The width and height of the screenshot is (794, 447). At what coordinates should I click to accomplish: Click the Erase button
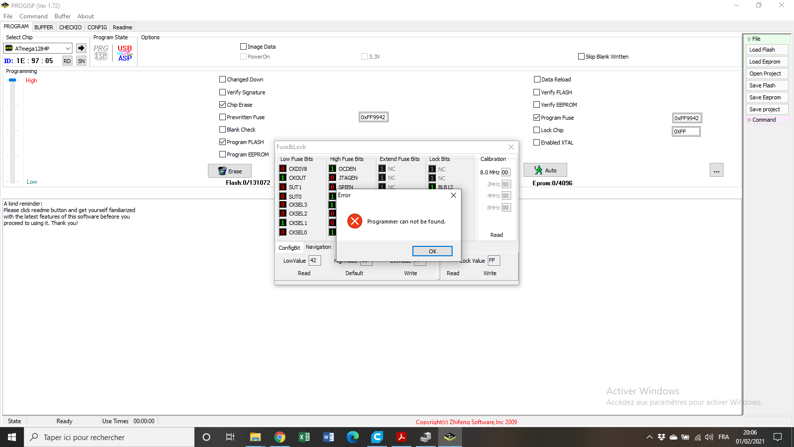click(x=230, y=171)
